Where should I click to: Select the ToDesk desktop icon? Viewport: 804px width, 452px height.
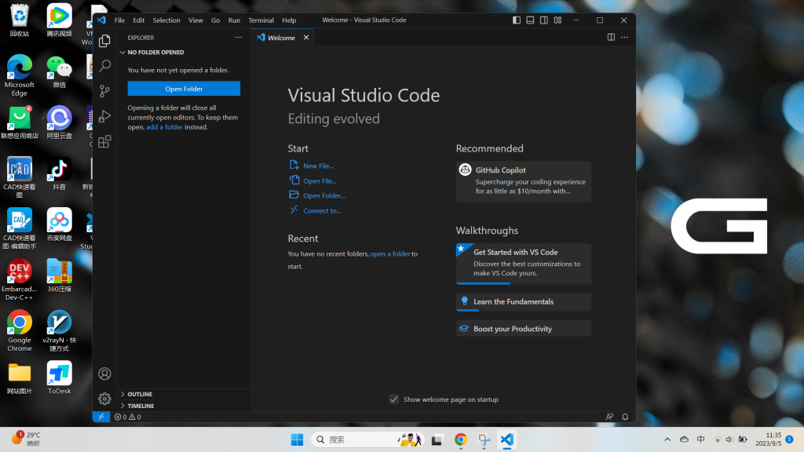[x=59, y=377]
